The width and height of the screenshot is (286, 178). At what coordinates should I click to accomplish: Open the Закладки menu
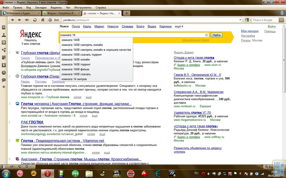point(41,8)
